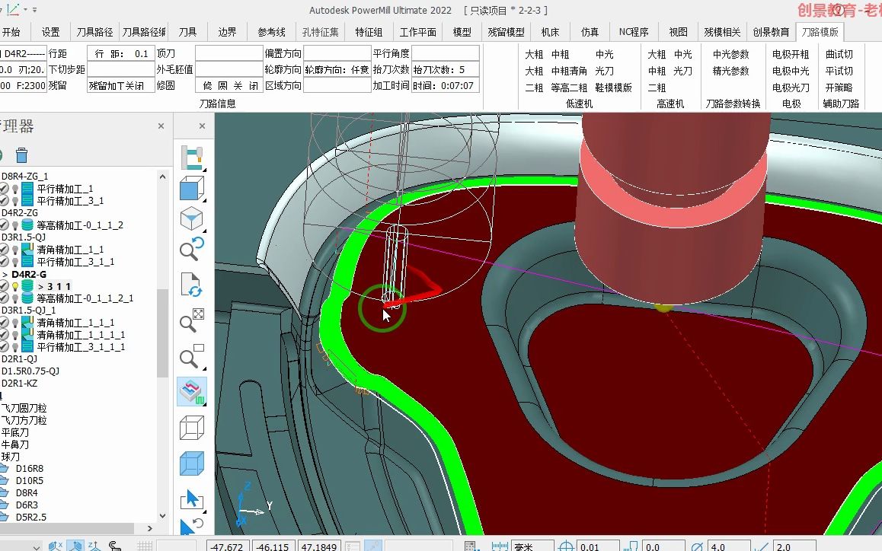Click the ruler units icon in status bar
This screenshot has width=882, height=551.
[500, 546]
